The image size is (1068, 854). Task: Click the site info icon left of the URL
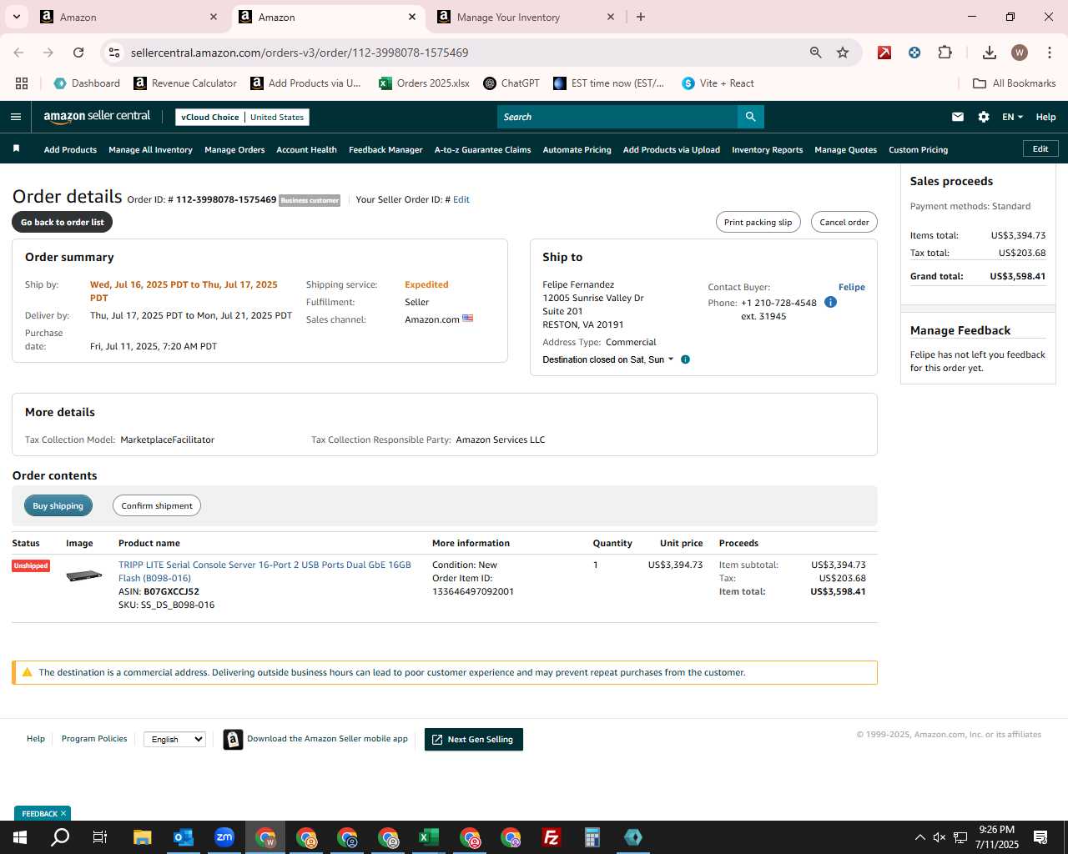[114, 53]
